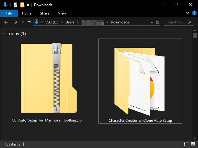The image size is (198, 148).
Task: Open the chevron before Downloads in path
Action: click(107, 23)
